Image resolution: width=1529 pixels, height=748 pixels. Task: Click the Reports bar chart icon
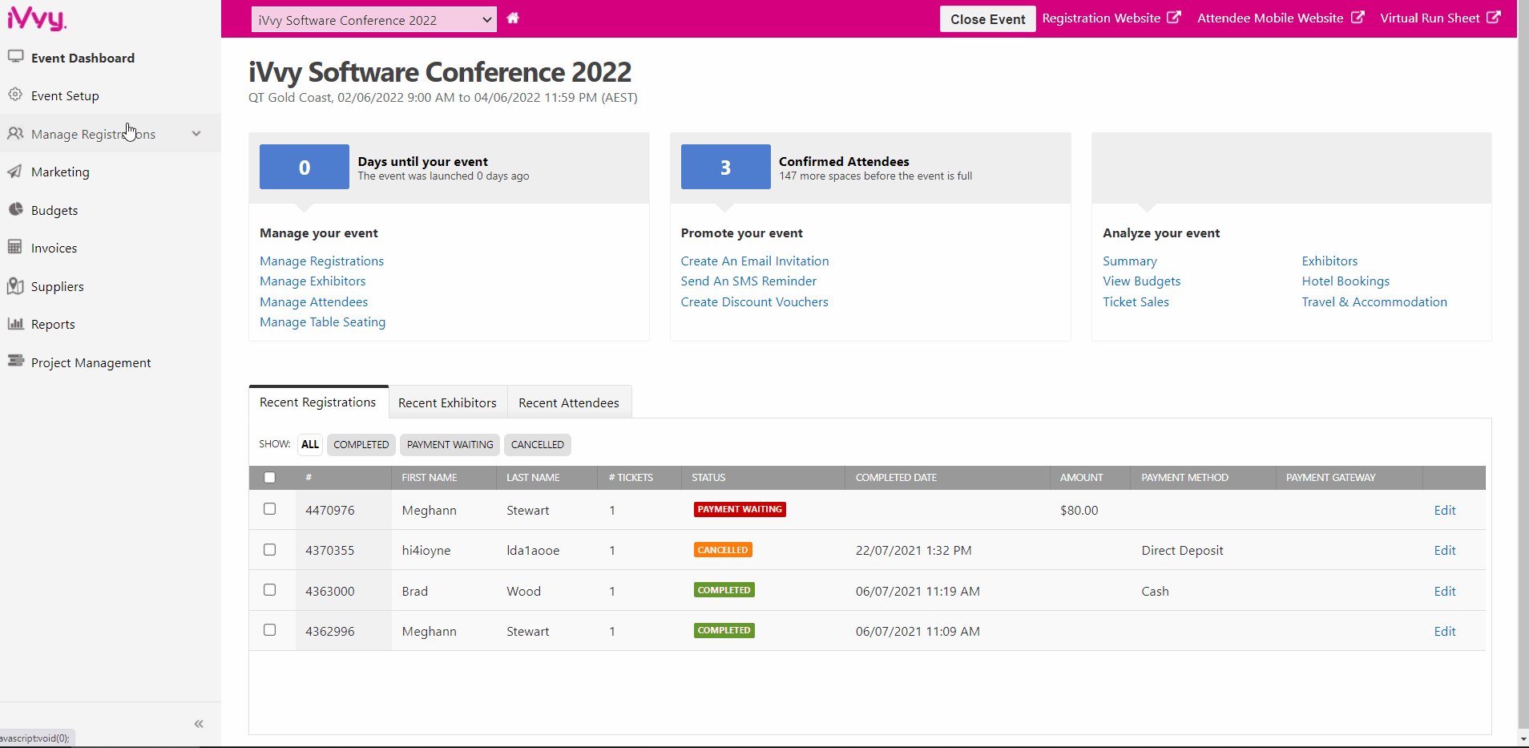pyautogui.click(x=15, y=323)
